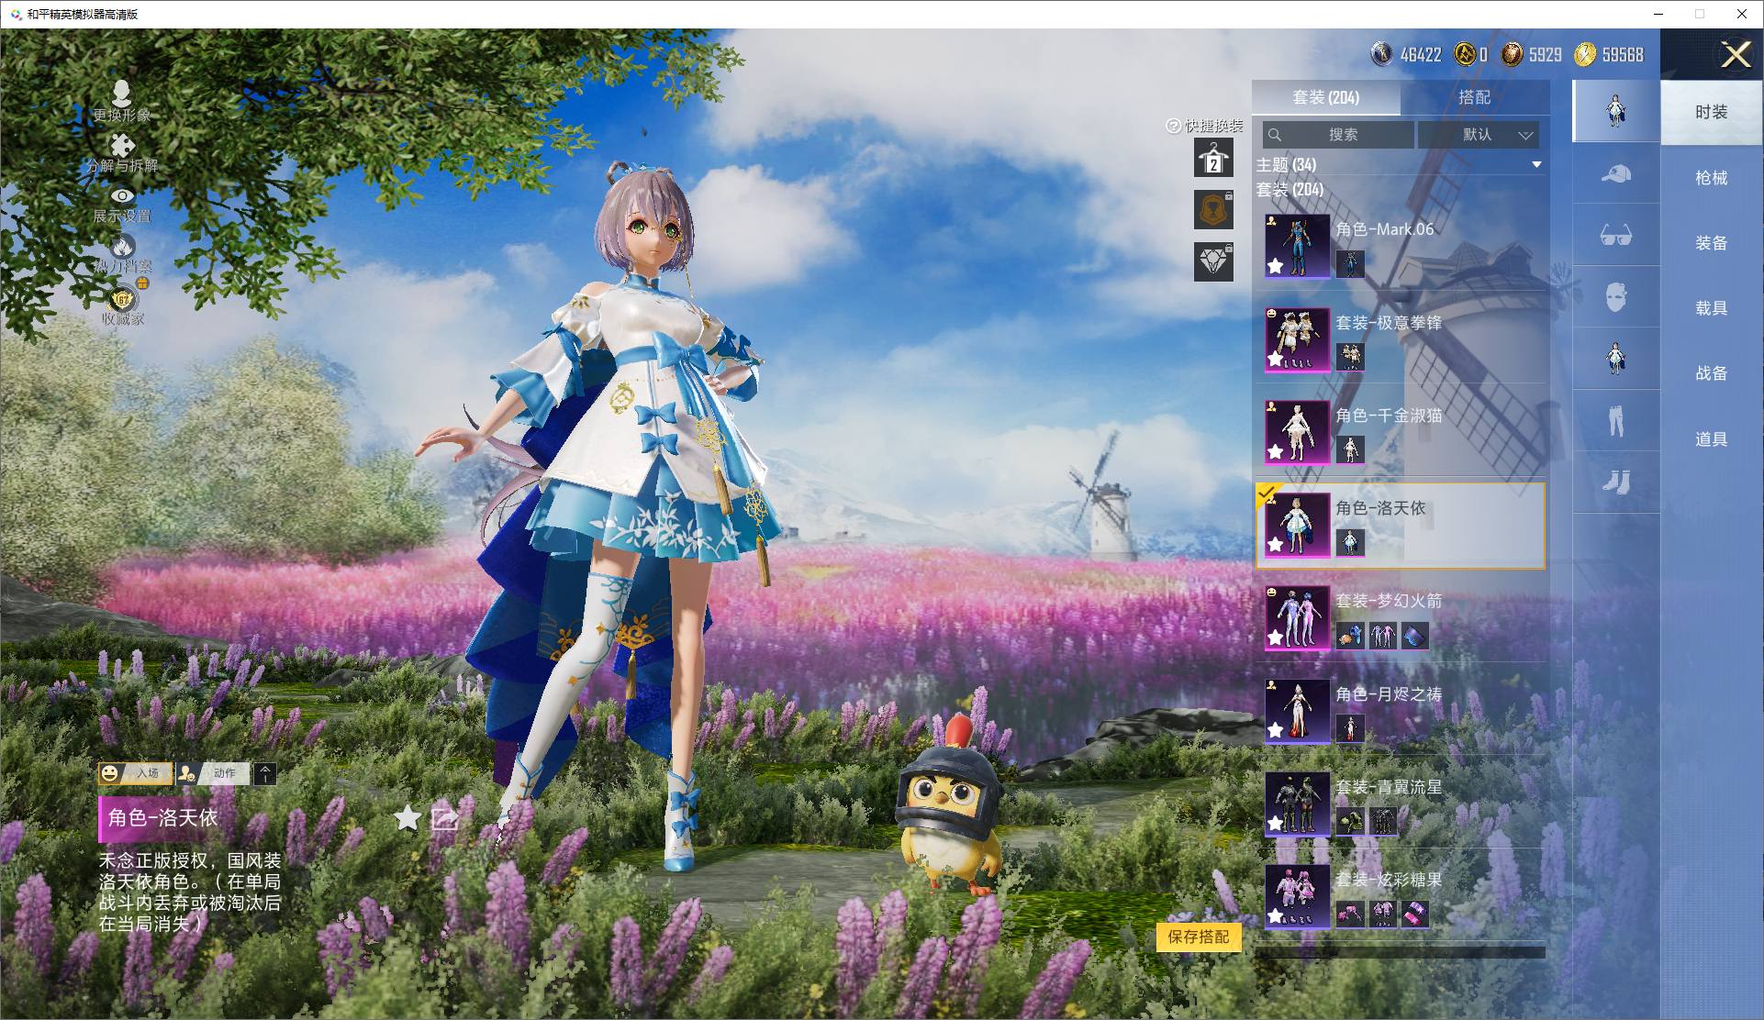Select the 角色-月烬之祷 outfit thumbnail
Screen dimensions: 1764x1020
click(1298, 711)
